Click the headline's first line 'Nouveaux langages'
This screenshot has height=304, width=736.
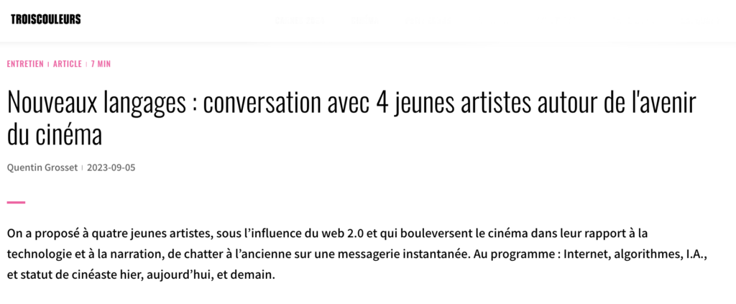tap(96, 104)
